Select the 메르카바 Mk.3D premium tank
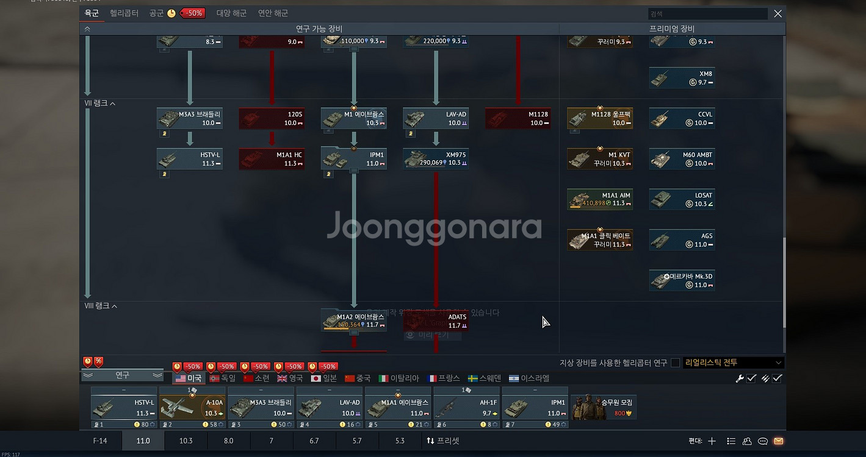 pyautogui.click(x=682, y=280)
